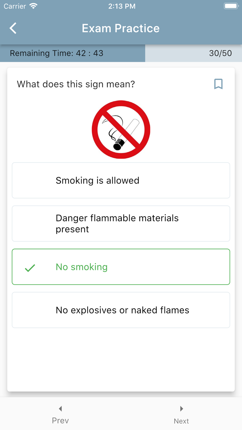
Task: Click the question text "What does this sign mean?"
Action: (76, 84)
